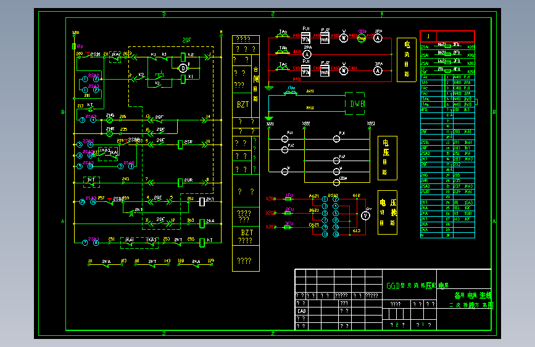Click the 213 wire number near KT contact
This screenshot has height=347, width=535.
(x=80, y=106)
